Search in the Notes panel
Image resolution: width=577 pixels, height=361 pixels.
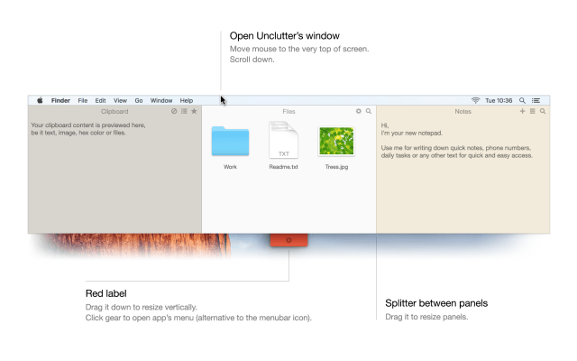click(x=543, y=111)
